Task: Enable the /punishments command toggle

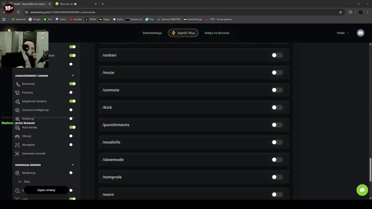Action: 277,125
